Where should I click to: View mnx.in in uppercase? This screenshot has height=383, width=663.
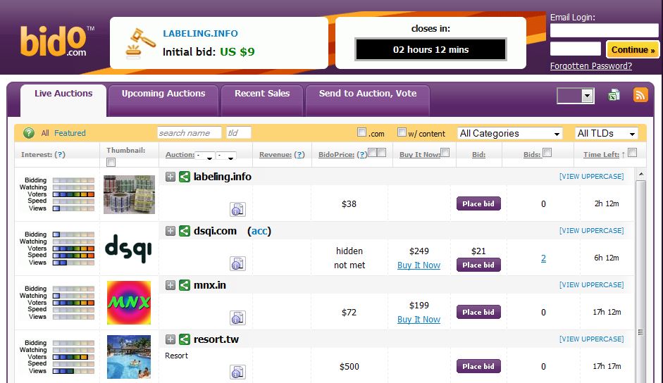[591, 284]
